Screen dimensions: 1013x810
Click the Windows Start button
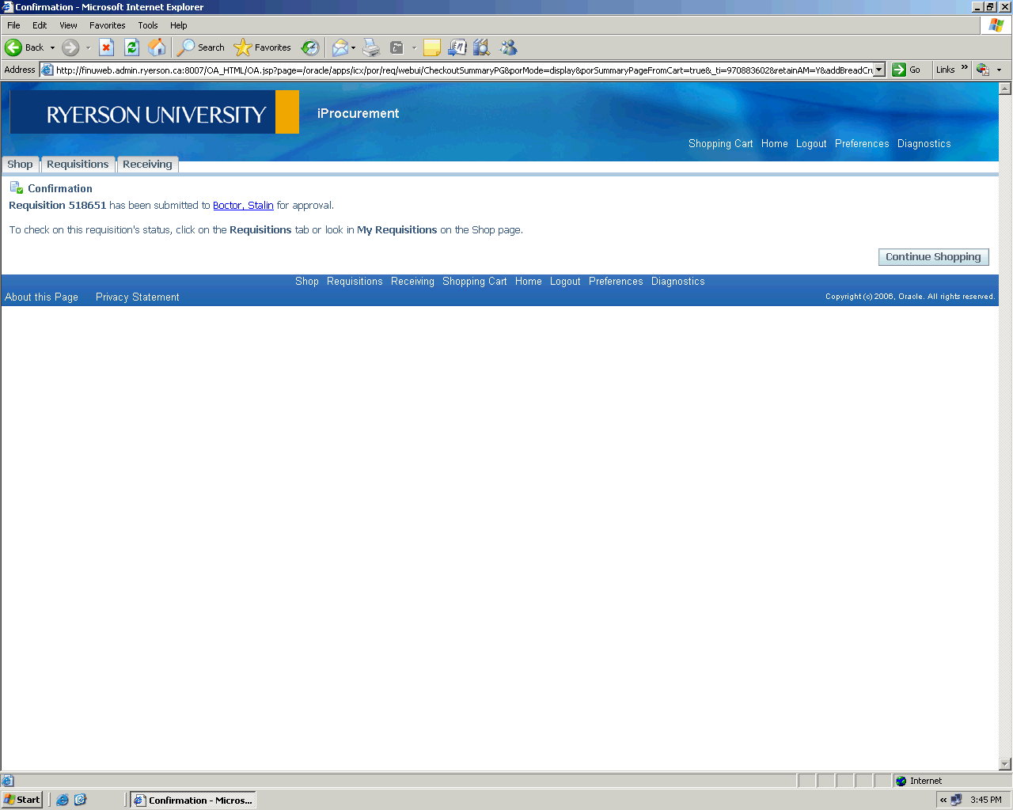pos(22,800)
